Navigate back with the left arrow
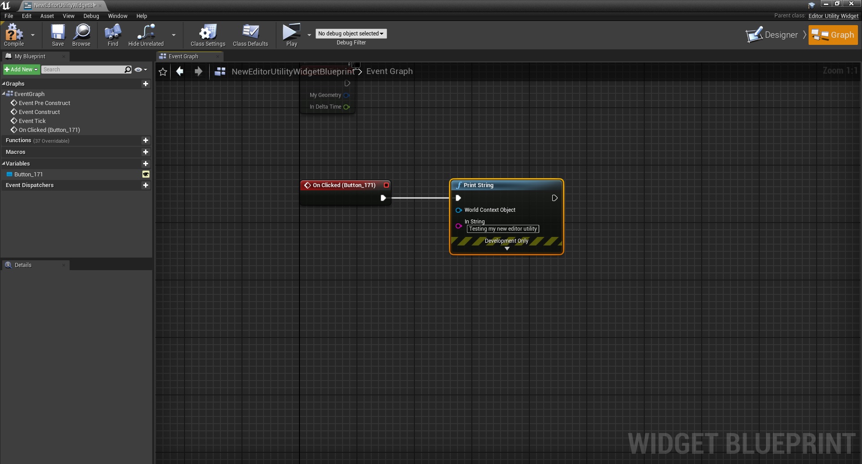Viewport: 862px width, 464px height. point(180,71)
